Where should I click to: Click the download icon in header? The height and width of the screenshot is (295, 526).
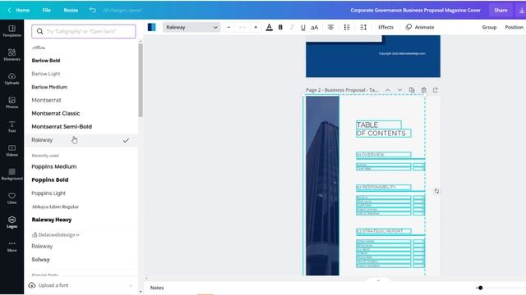(x=522, y=11)
